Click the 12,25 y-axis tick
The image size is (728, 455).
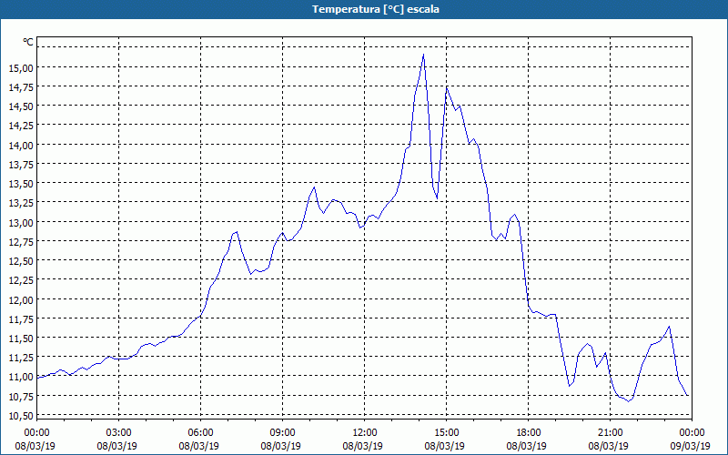point(20,280)
